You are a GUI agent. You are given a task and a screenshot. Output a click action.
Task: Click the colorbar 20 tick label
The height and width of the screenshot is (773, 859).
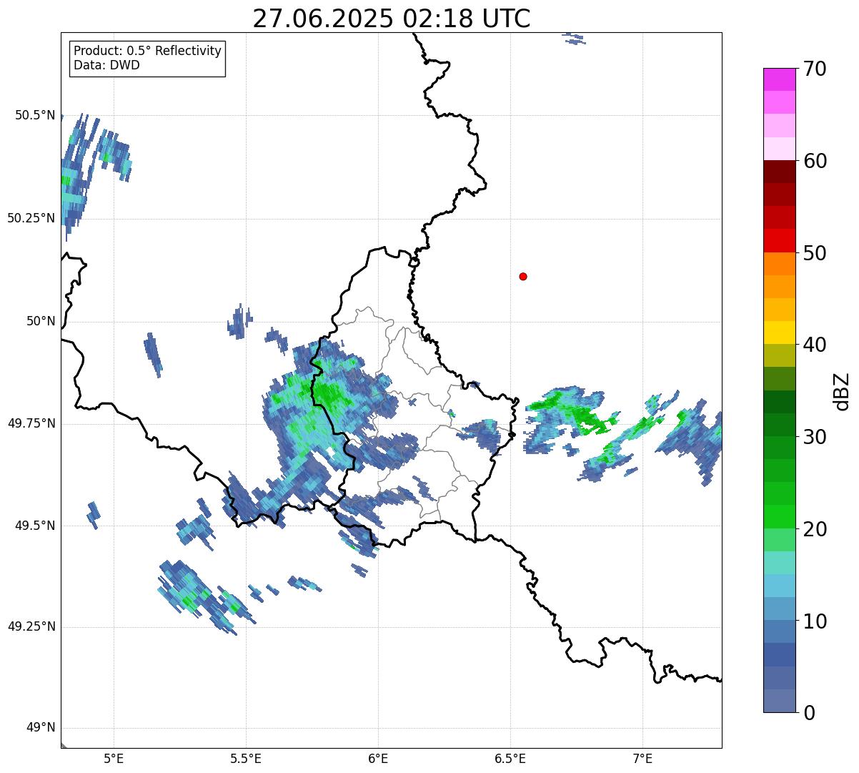click(x=815, y=529)
